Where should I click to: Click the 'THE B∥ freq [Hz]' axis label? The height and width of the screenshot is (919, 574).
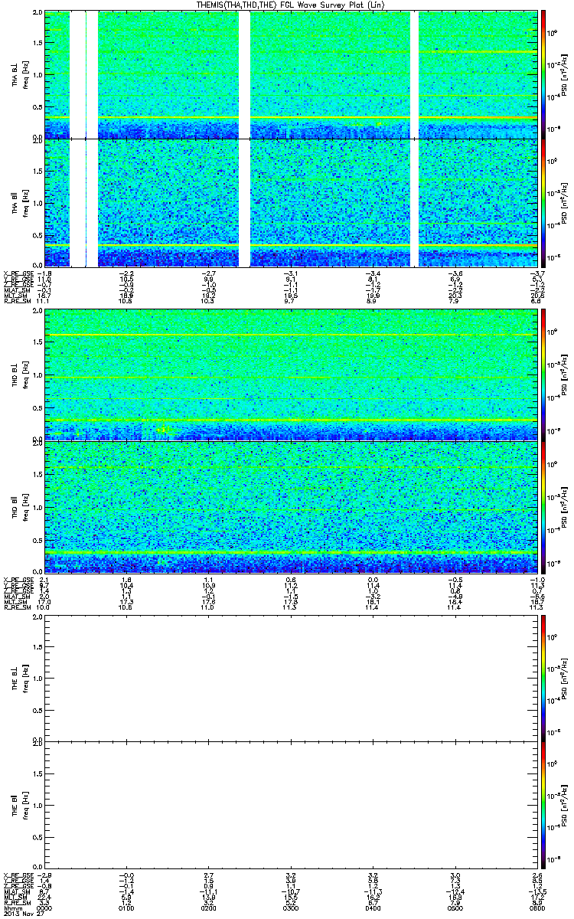[x=18, y=805]
